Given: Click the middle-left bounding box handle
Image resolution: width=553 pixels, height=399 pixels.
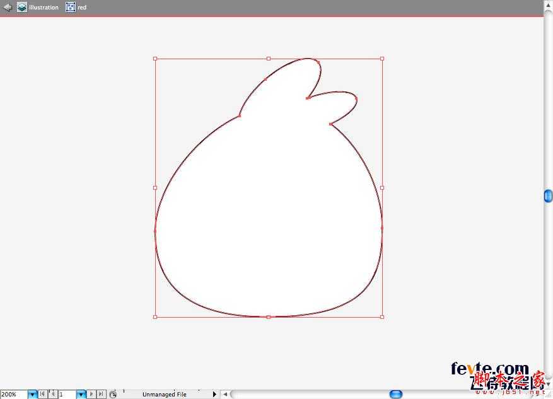Looking at the screenshot, I should pyautogui.click(x=155, y=188).
